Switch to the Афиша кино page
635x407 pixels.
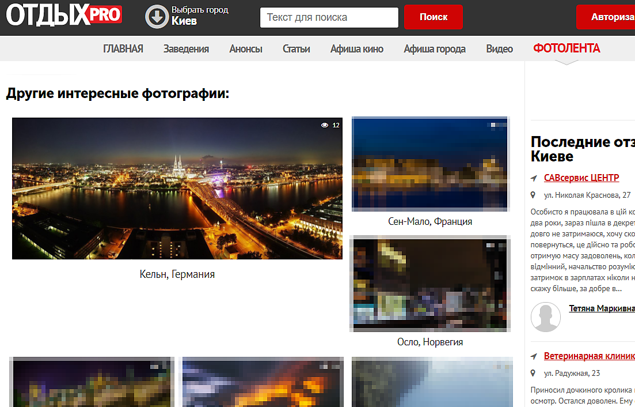(x=357, y=49)
